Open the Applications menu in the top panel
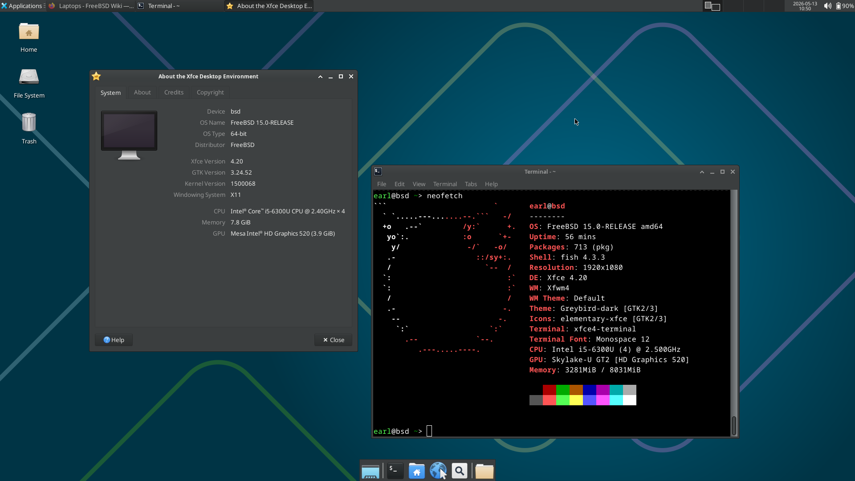The image size is (855, 481). click(22, 6)
